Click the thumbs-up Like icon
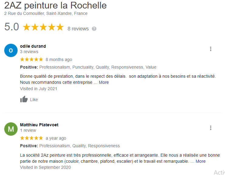The height and width of the screenshot is (177, 225). [x=24, y=99]
